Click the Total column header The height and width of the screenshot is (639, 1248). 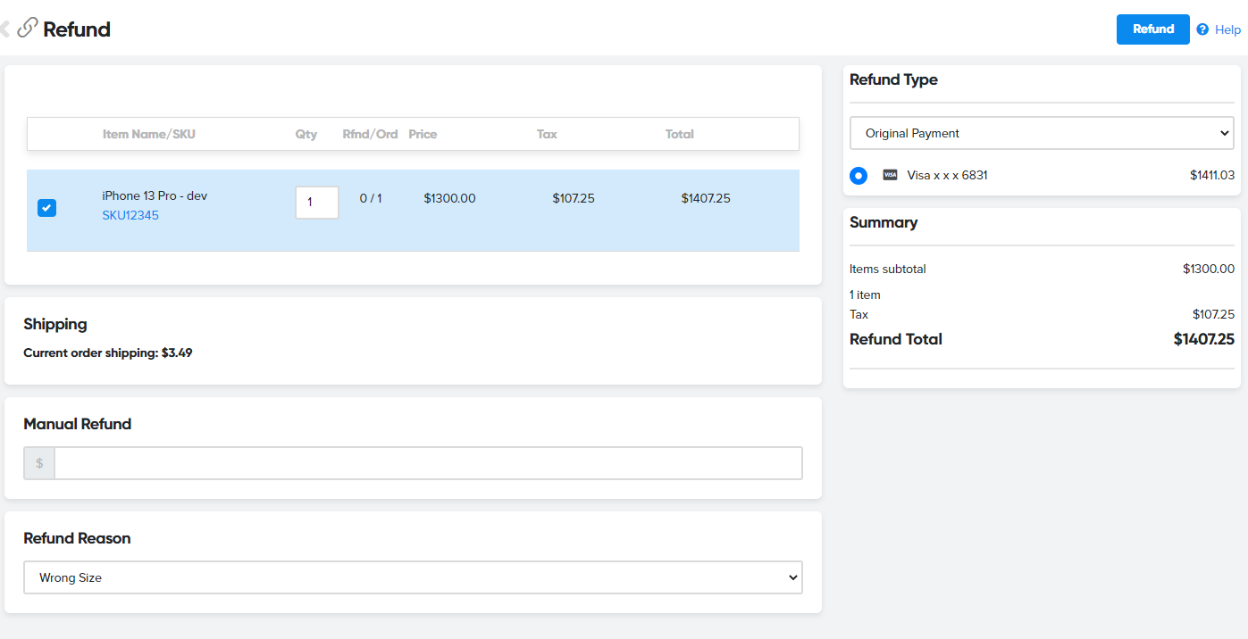click(679, 134)
